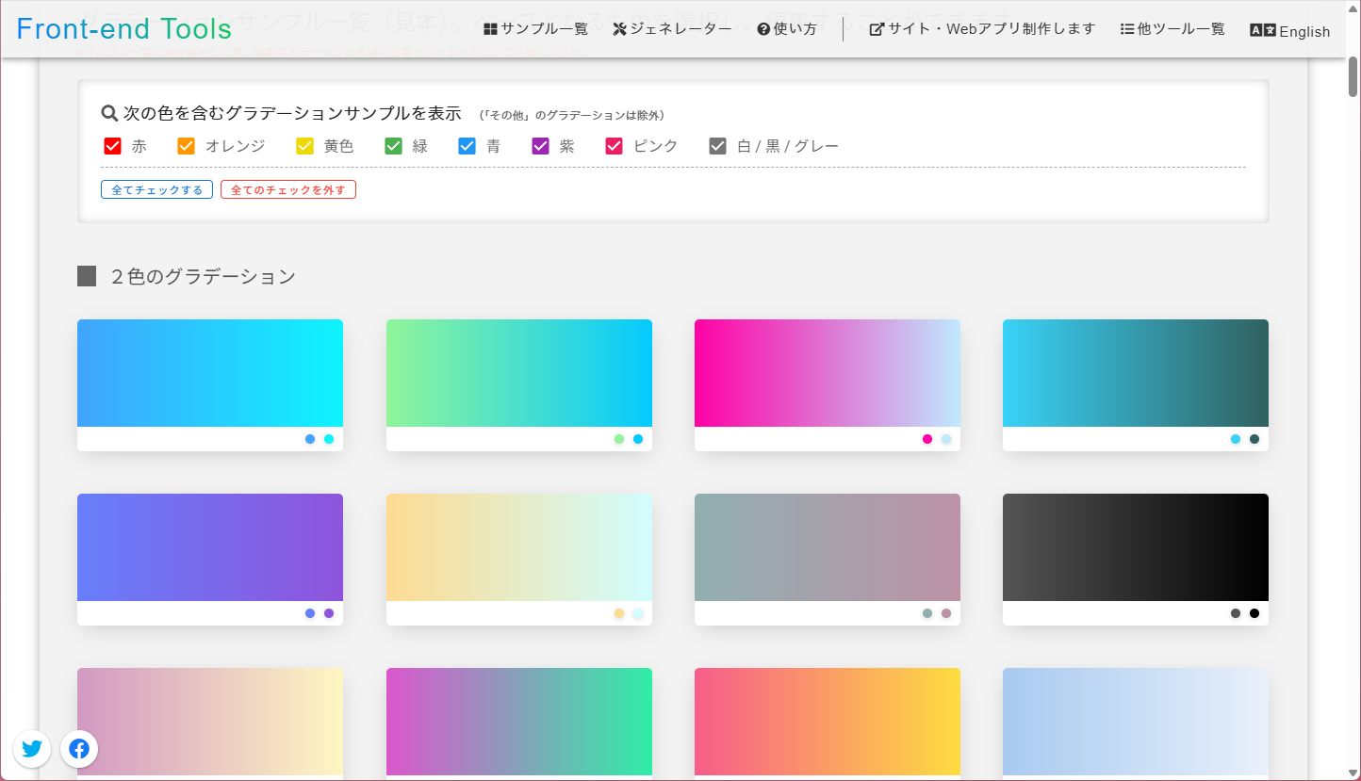Screen dimensions: 1361x781
Task: Open the サイト・Webアプリ制作します external link
Action: click(x=982, y=29)
